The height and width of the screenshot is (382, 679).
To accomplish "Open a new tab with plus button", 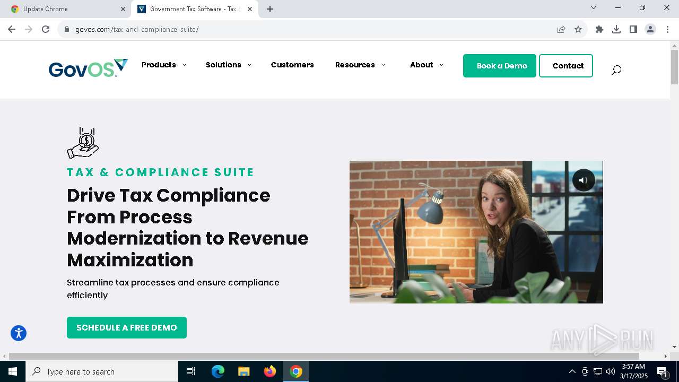I will point(270,9).
